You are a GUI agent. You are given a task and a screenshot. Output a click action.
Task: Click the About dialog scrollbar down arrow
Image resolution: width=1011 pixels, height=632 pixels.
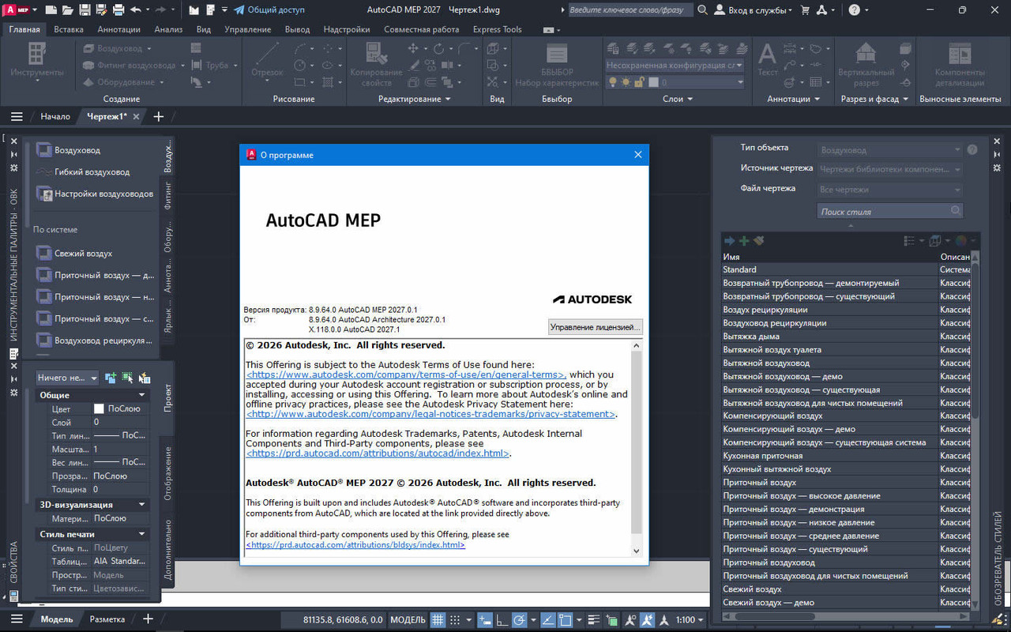tap(637, 551)
